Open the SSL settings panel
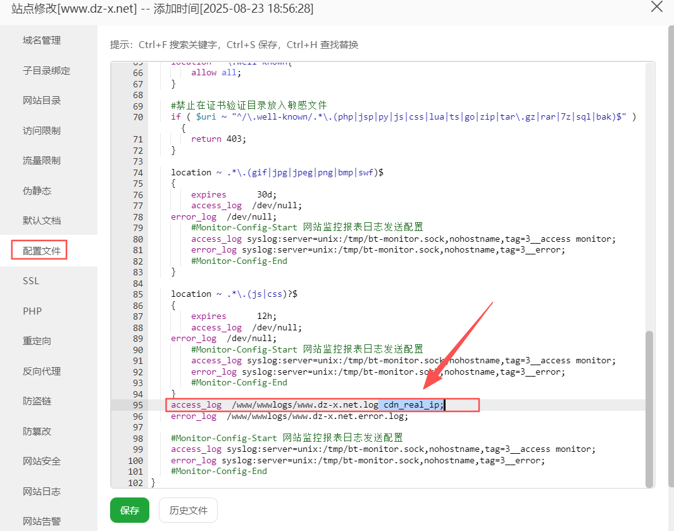Image resolution: width=674 pixels, height=531 pixels. [31, 280]
